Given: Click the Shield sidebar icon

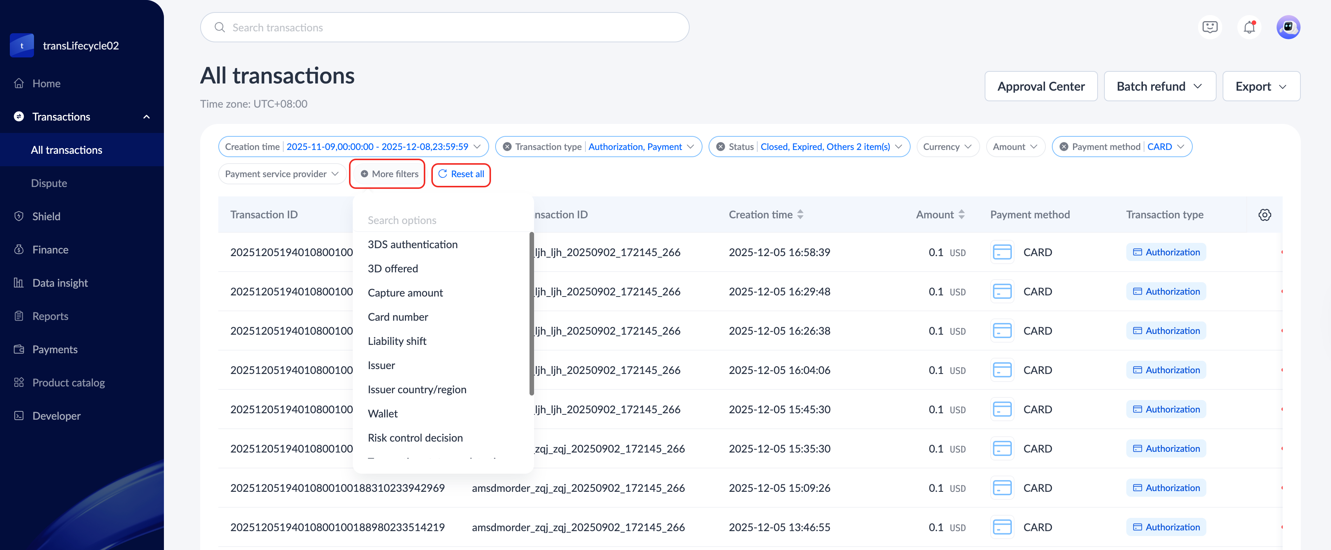Looking at the screenshot, I should pyautogui.click(x=19, y=216).
